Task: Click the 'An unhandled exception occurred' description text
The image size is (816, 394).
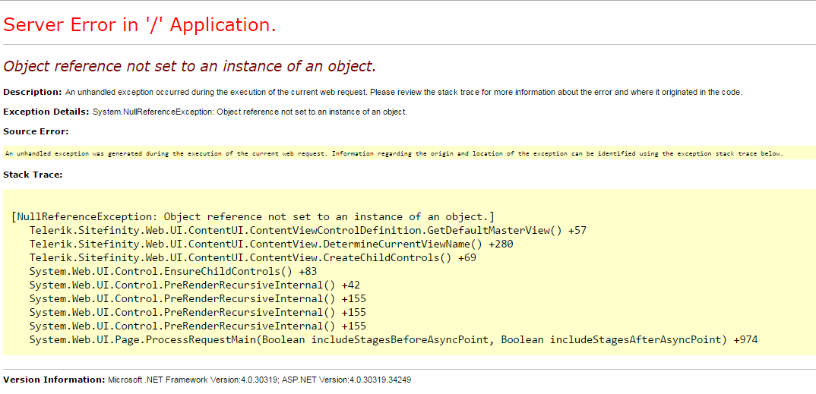Action: click(403, 93)
